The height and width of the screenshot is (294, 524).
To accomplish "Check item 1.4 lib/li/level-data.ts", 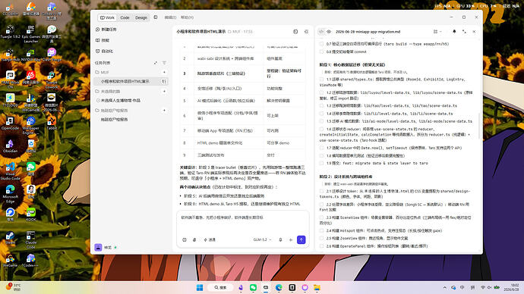I will (321, 114).
